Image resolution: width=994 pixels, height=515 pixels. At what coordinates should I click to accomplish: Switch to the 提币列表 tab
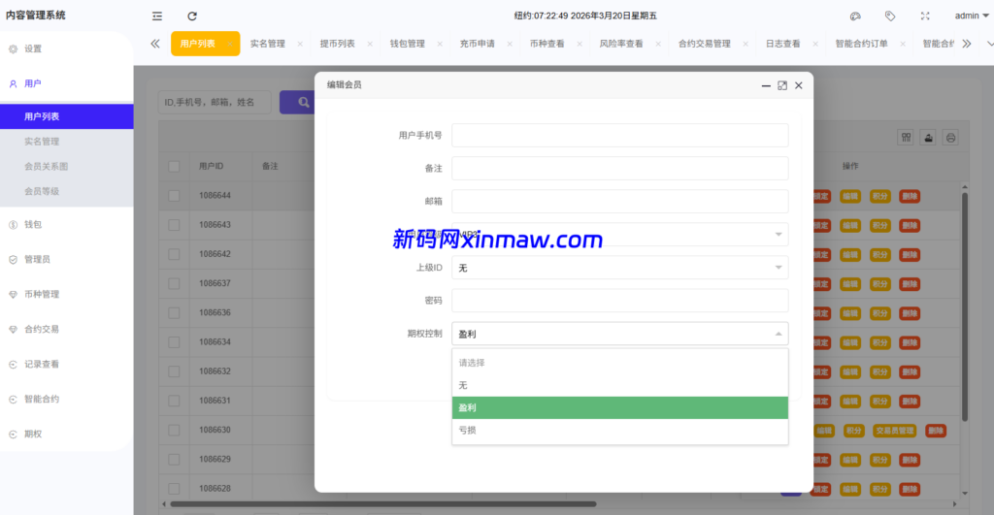[337, 44]
